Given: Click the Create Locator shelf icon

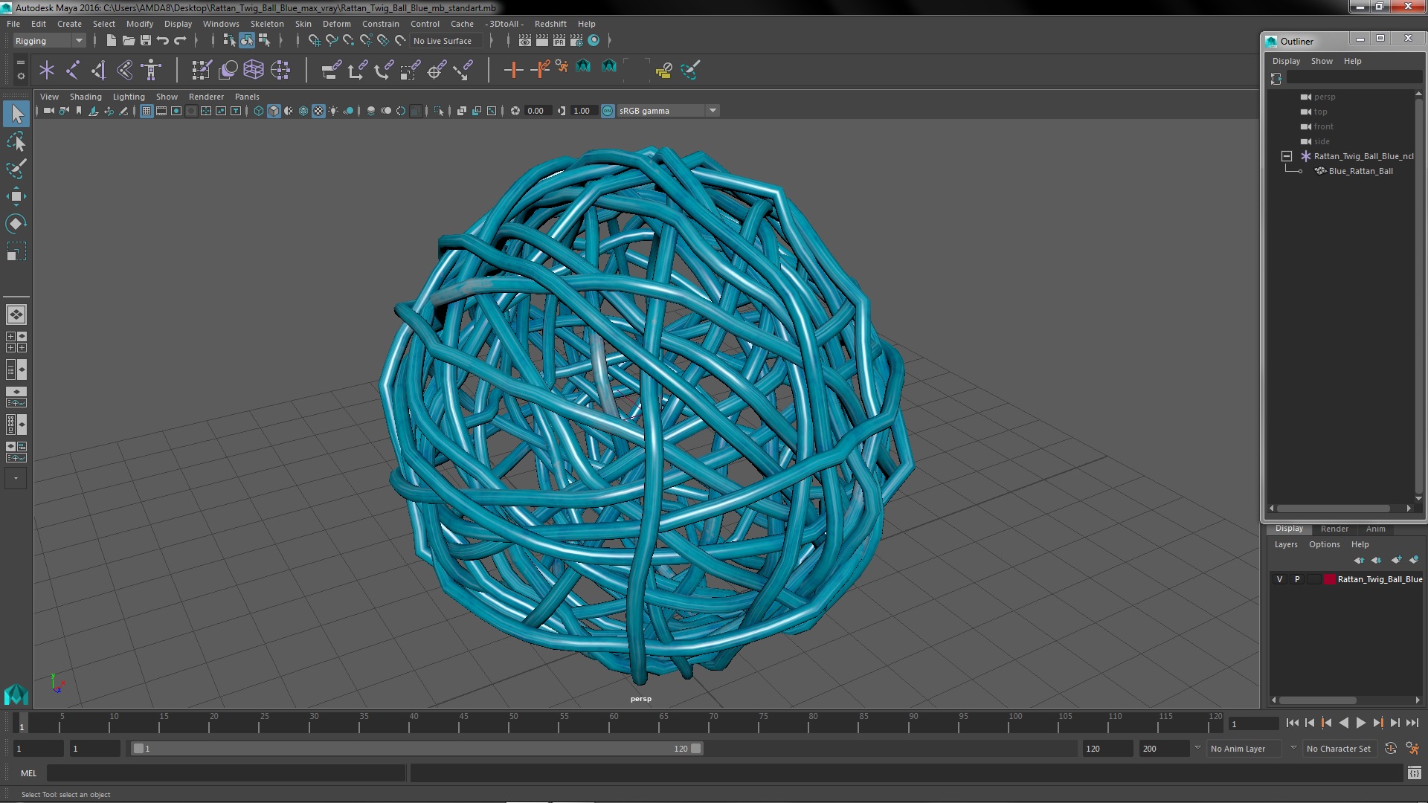Looking at the screenshot, I should pyautogui.click(x=47, y=70).
